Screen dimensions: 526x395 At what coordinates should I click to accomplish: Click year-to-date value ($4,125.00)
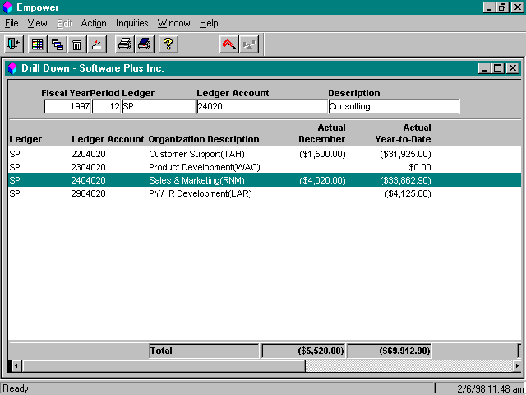click(x=408, y=193)
